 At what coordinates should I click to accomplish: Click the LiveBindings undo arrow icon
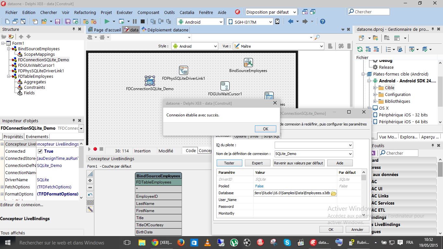pos(90,195)
